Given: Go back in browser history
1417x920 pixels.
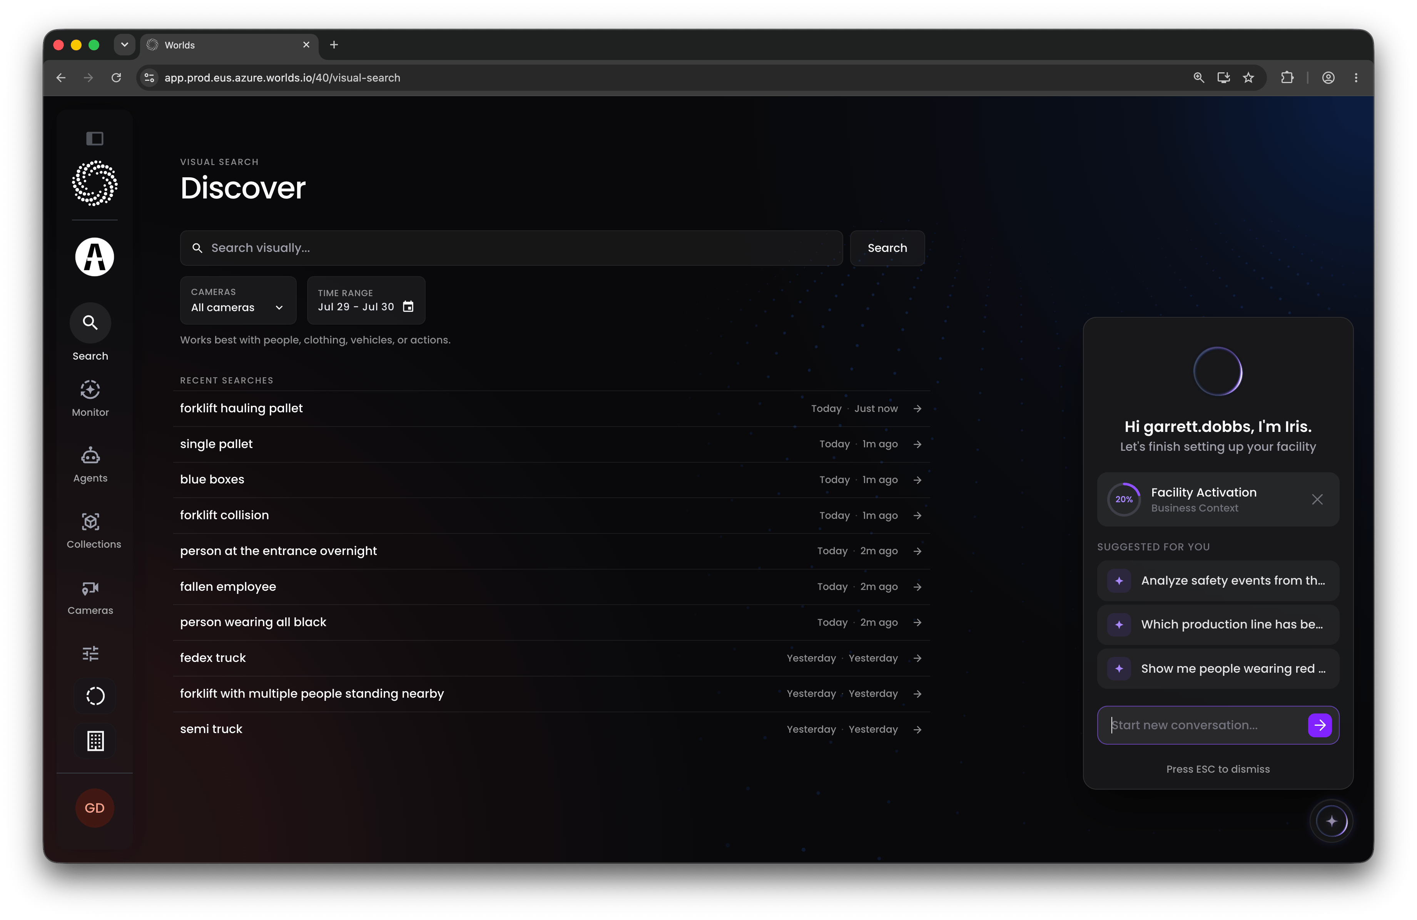Looking at the screenshot, I should click(x=61, y=77).
